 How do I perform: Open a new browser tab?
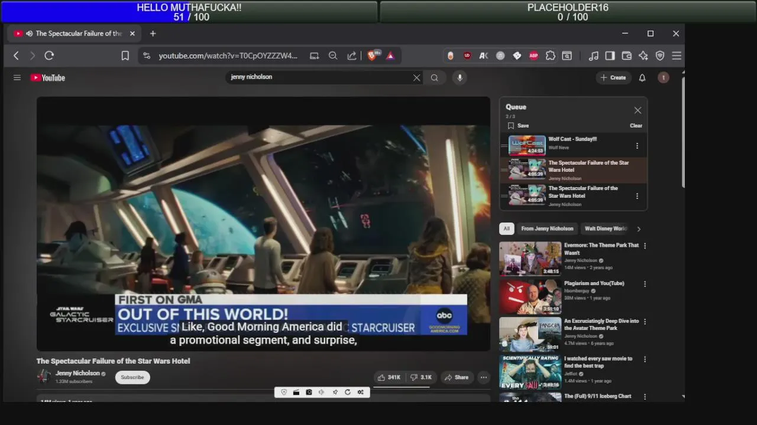click(x=153, y=34)
